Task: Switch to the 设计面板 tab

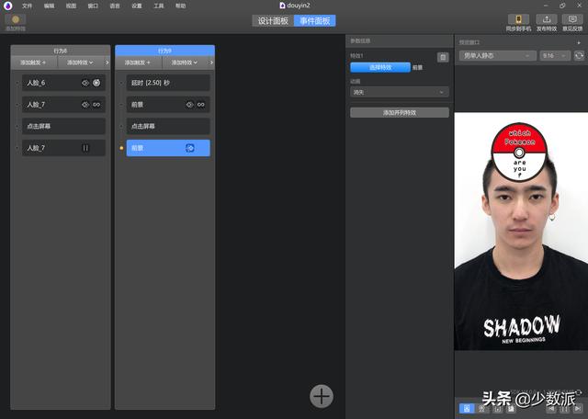Action: [272, 20]
